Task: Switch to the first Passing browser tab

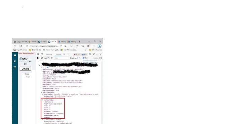Action: 62,42
